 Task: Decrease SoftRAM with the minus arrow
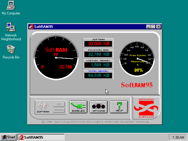click(x=41, y=106)
